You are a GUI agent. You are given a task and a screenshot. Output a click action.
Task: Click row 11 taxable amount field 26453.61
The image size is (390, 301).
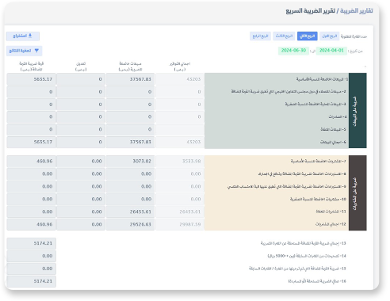(130, 211)
